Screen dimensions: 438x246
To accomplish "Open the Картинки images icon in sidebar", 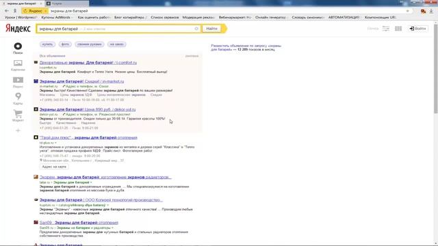I will coord(18,63).
